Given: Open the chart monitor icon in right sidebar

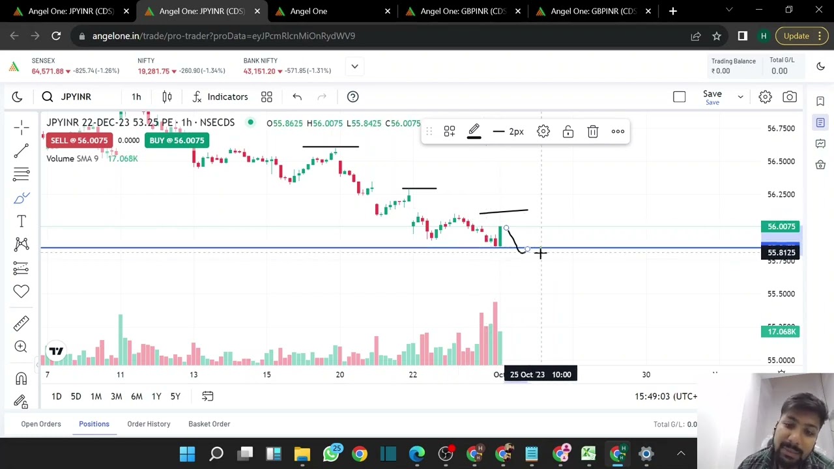Looking at the screenshot, I should click(820, 143).
